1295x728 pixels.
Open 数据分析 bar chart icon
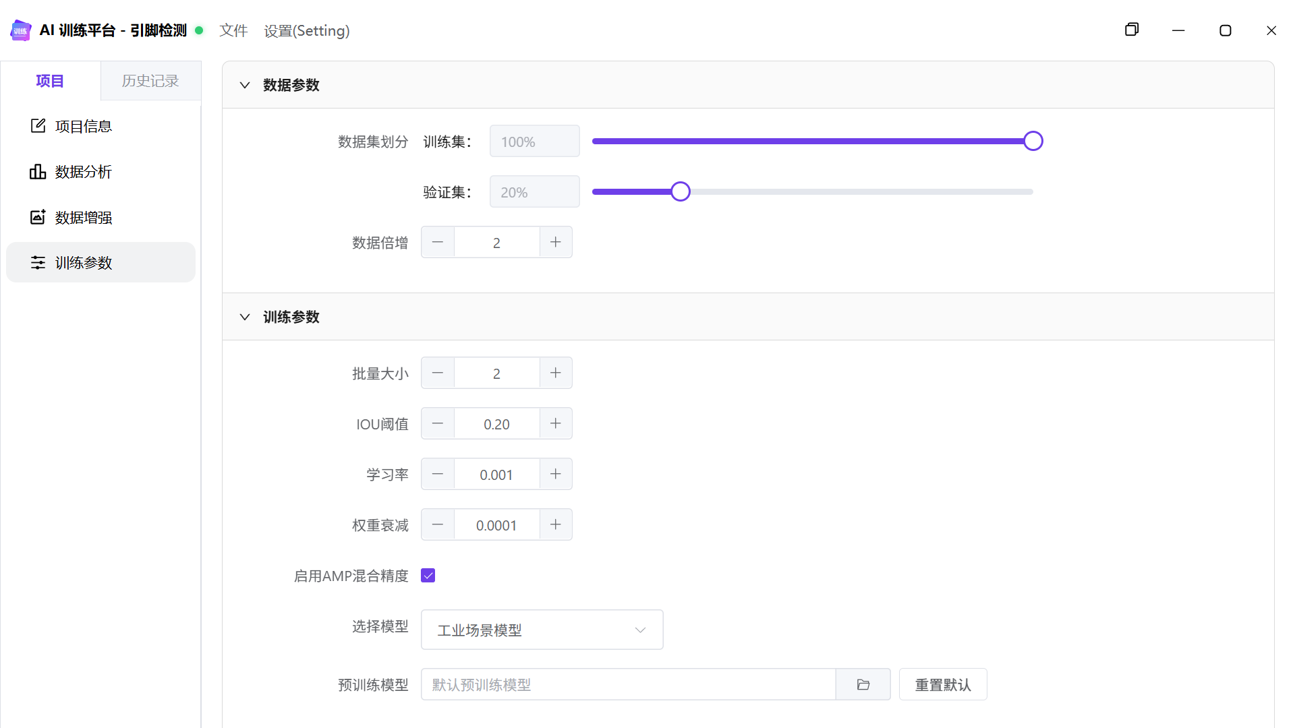38,172
